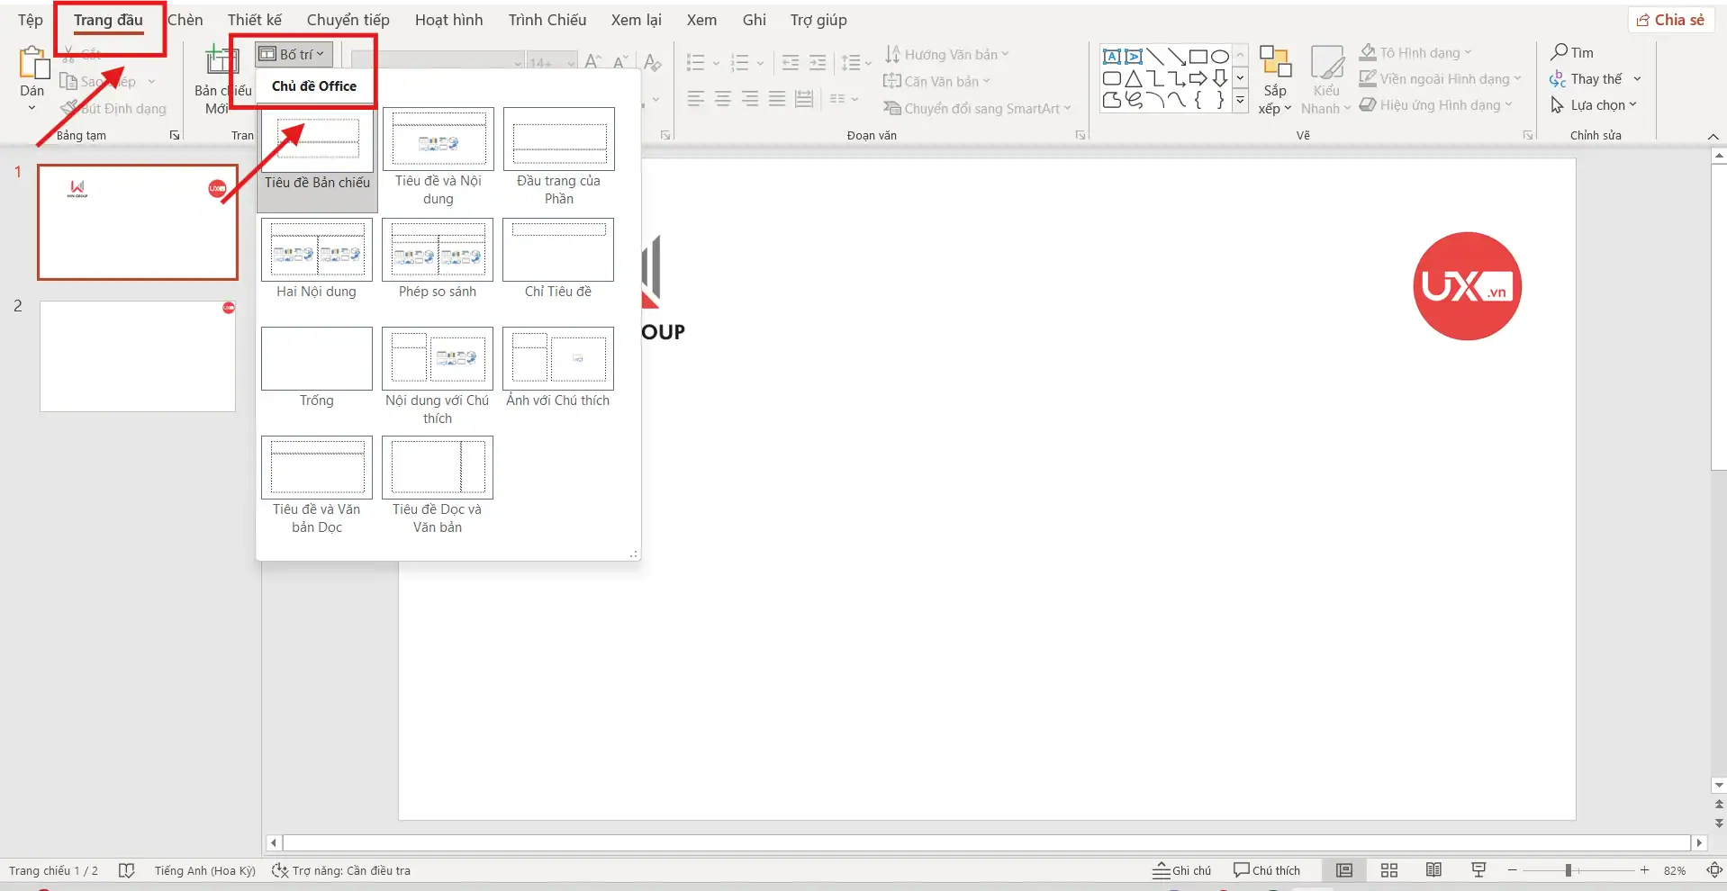Click the Chuyển đổi sang SmartArt icon
1727x891 pixels.
point(891,108)
